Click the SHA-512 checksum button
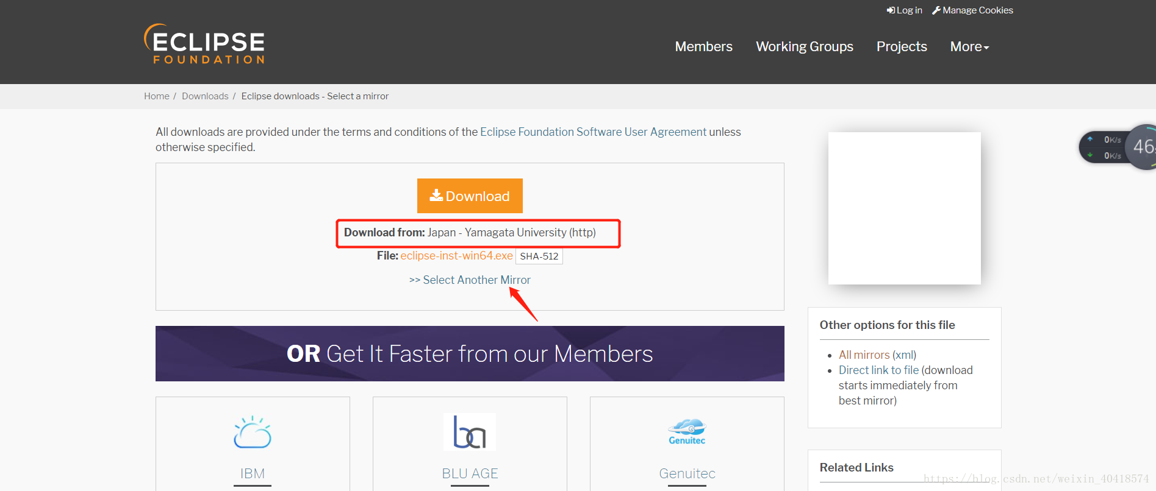The width and height of the screenshot is (1156, 491). 539,256
